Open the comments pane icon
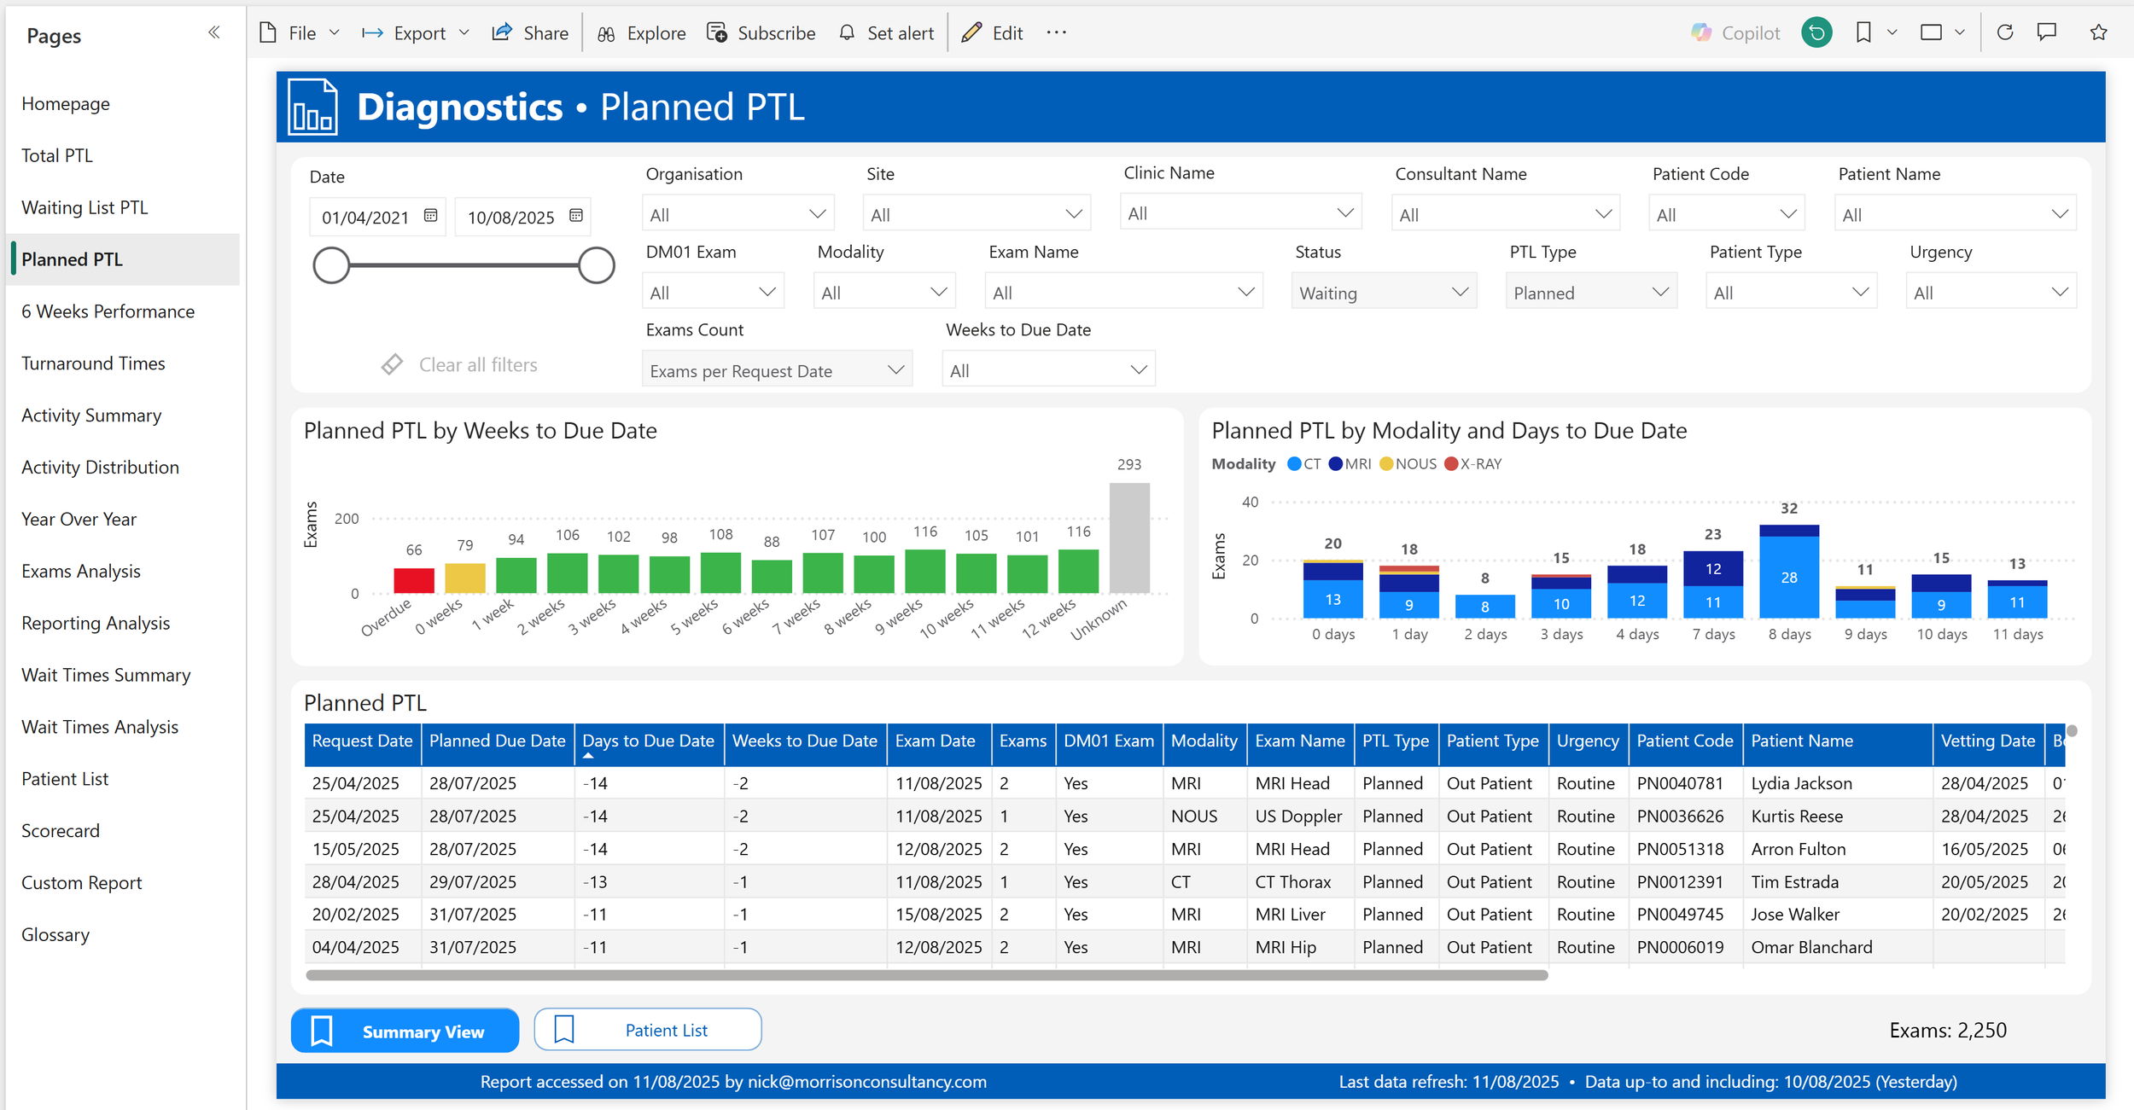Image resolution: width=2134 pixels, height=1110 pixels. (2047, 32)
